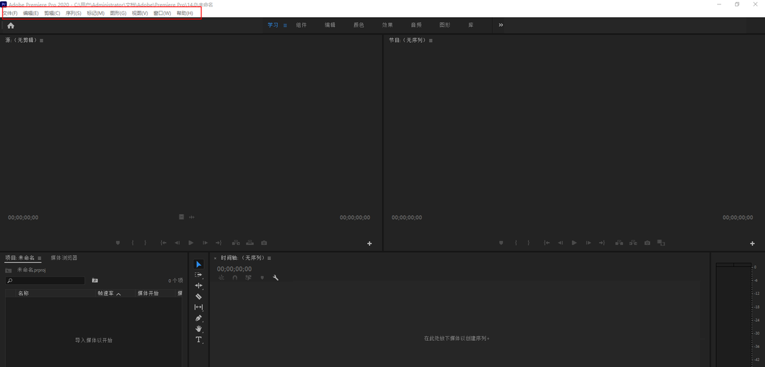
Task: Select the Track Select Forward tool
Action: [x=198, y=275]
